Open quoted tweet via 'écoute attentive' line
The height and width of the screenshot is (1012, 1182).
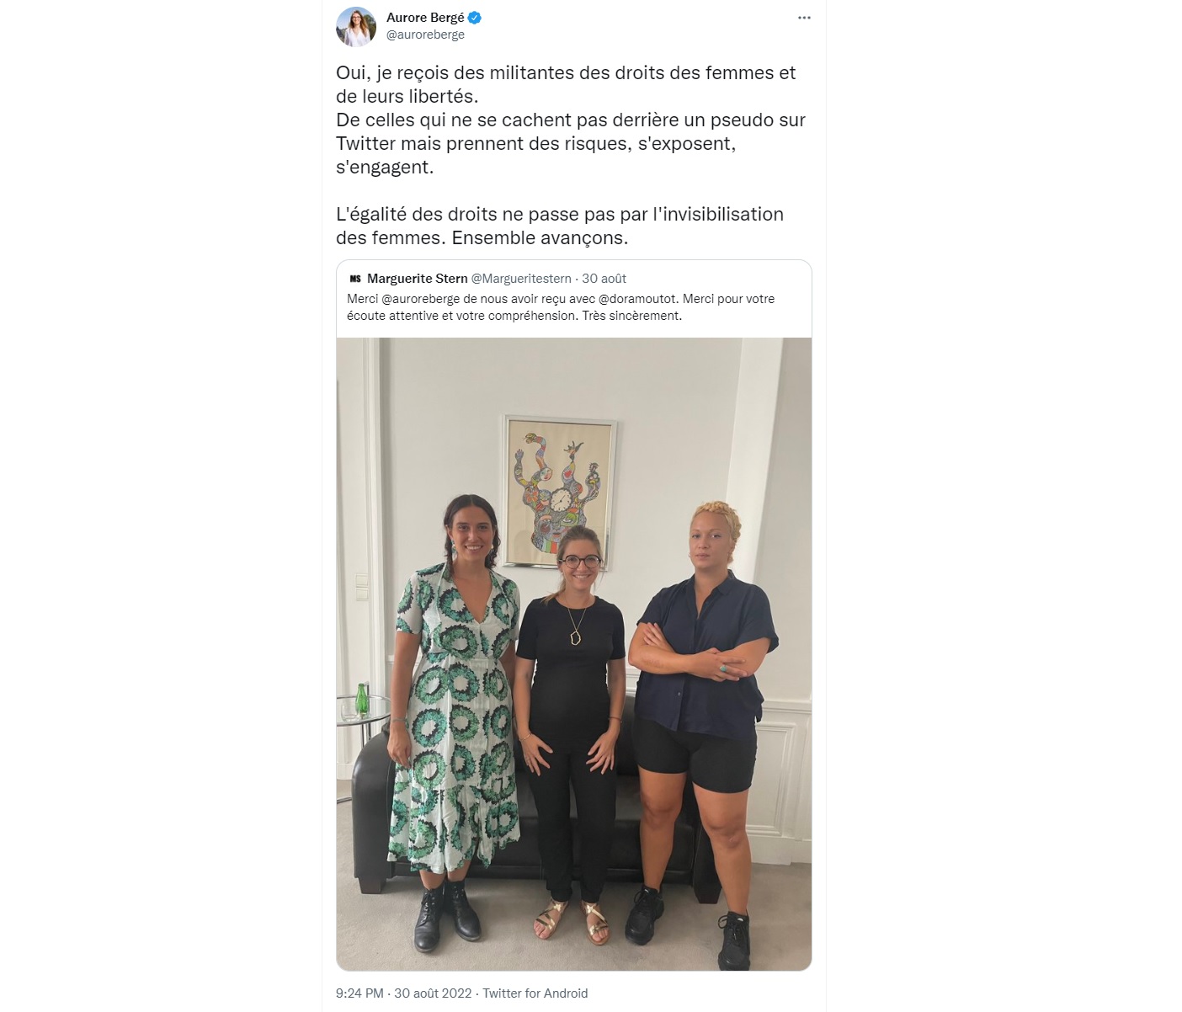pos(514,316)
